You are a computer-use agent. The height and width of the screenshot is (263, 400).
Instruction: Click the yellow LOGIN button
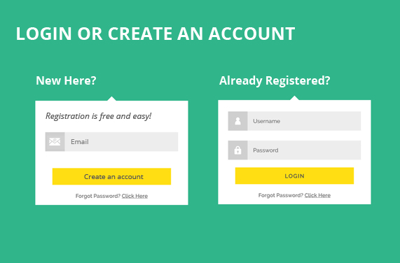coord(294,176)
